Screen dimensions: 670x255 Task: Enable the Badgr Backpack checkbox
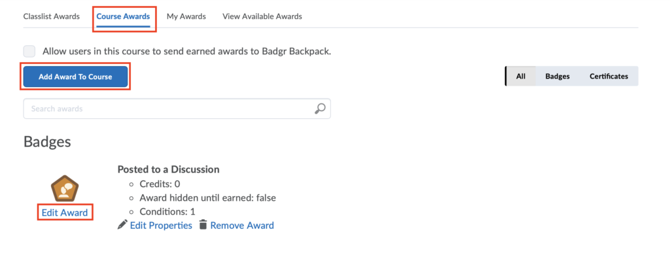pos(29,52)
